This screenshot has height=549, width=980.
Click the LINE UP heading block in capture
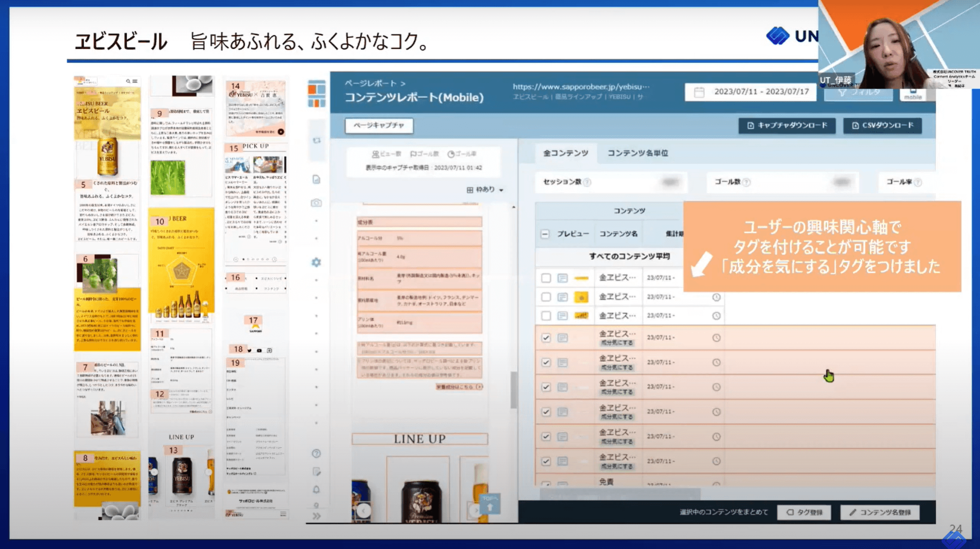(x=420, y=439)
